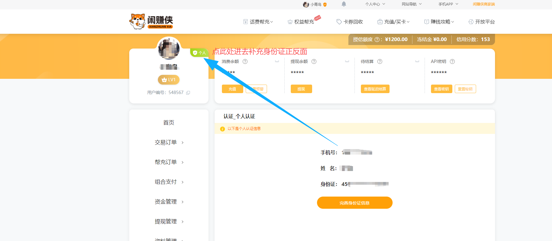Image resolution: width=552 pixels, height=241 pixels.
Task: Click the user avatar photo
Action: click(169, 49)
